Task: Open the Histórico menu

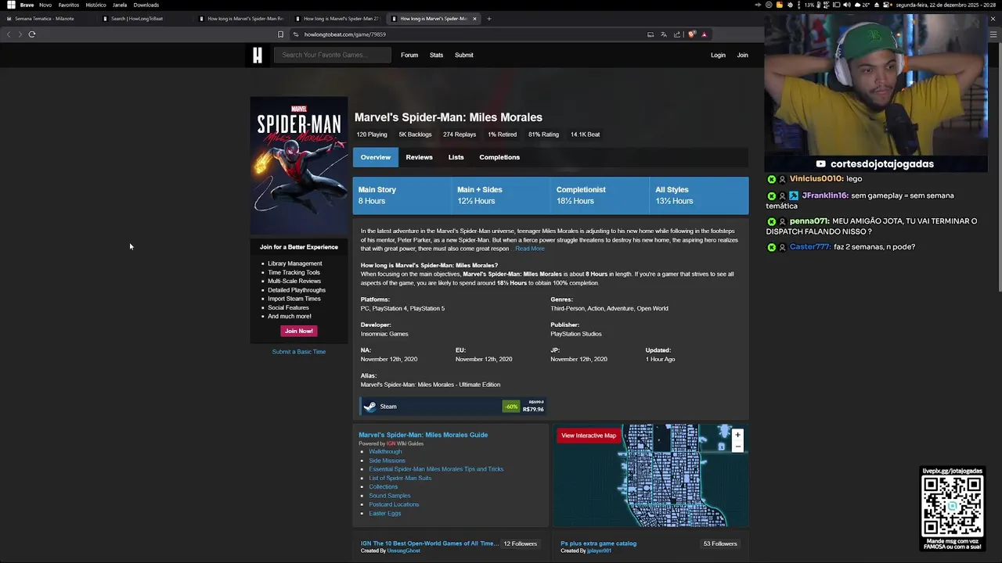Action: tap(96, 5)
